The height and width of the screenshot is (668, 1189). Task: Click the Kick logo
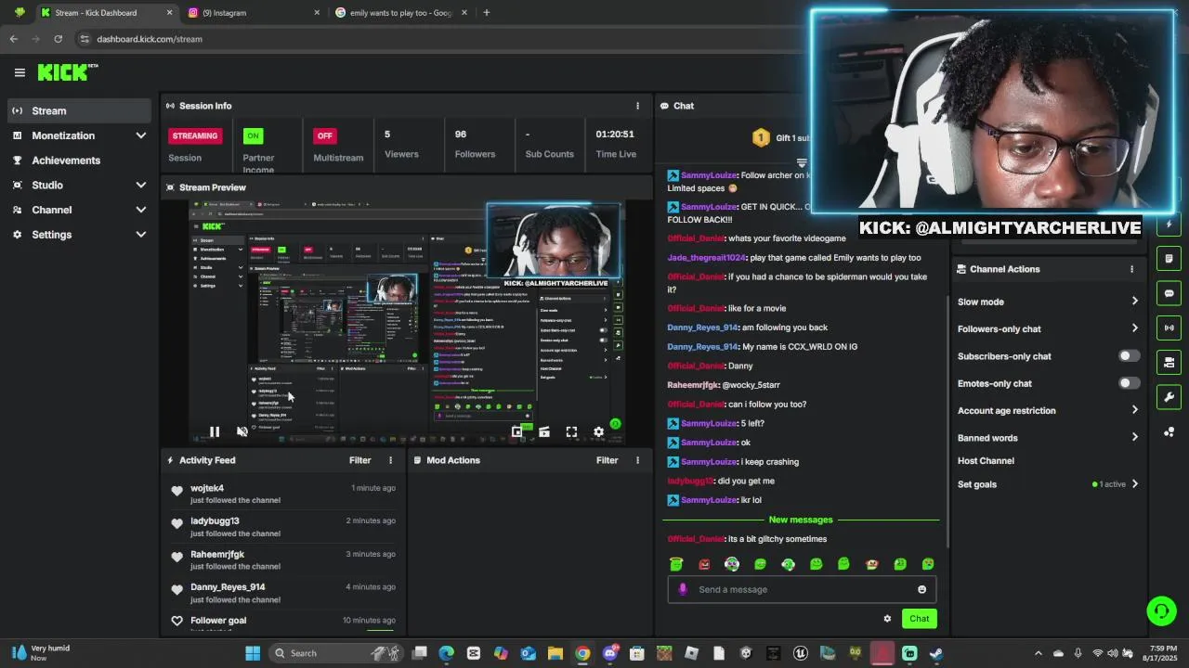tap(67, 71)
